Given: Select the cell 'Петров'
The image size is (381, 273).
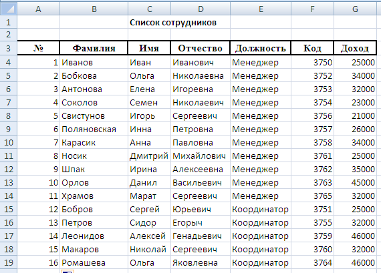Looking at the screenshot, I should pyautogui.click(x=94, y=222).
